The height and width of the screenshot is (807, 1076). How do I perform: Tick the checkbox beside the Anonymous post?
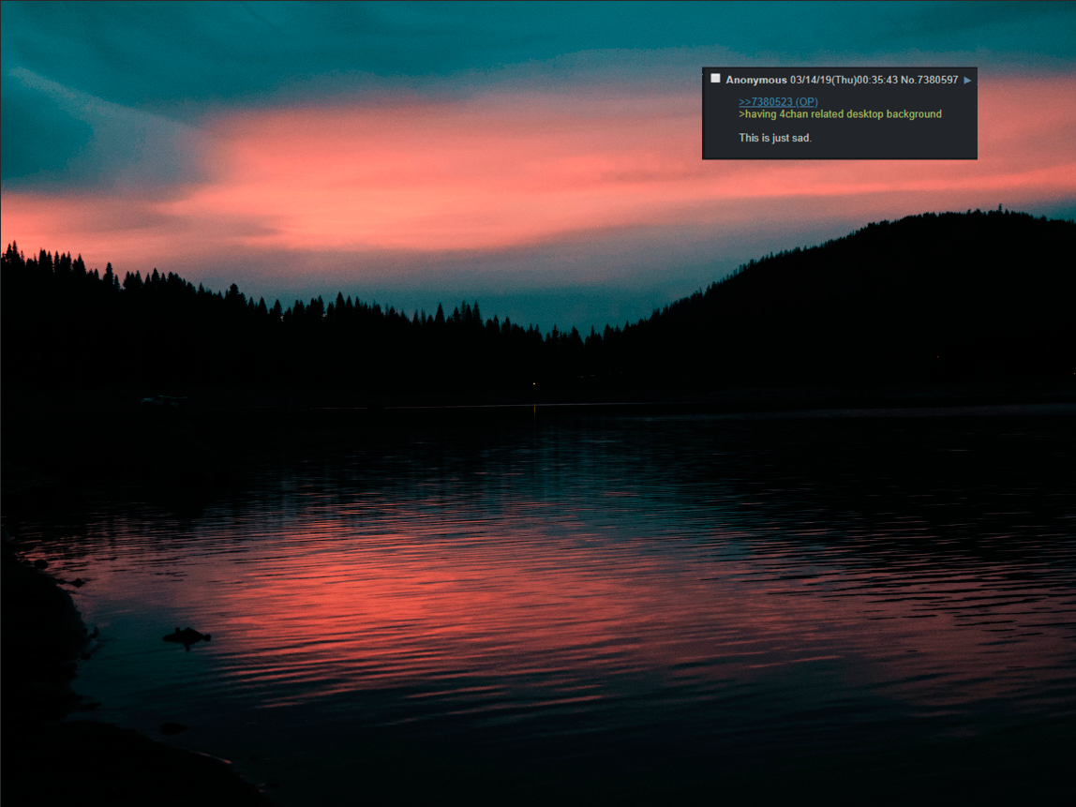pos(715,79)
